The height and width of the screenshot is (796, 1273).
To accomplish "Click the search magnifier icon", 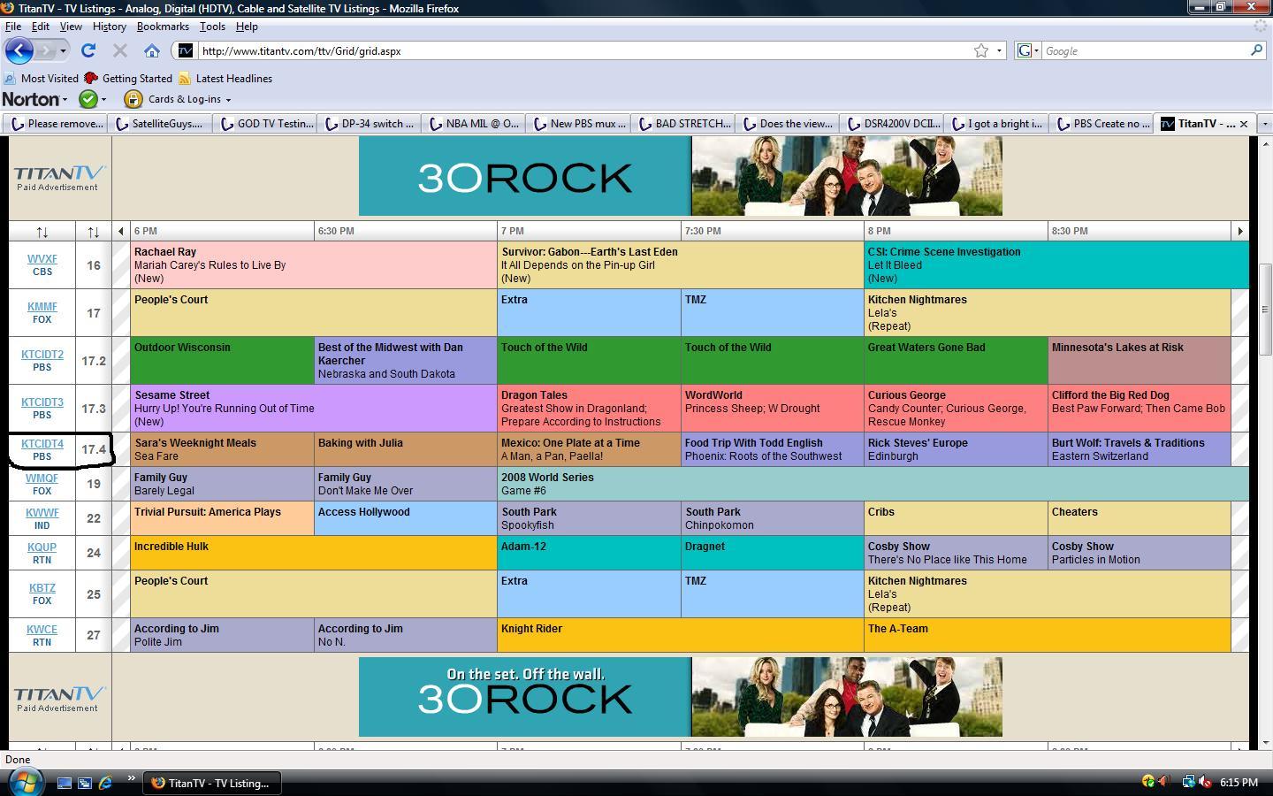I will tap(1256, 50).
